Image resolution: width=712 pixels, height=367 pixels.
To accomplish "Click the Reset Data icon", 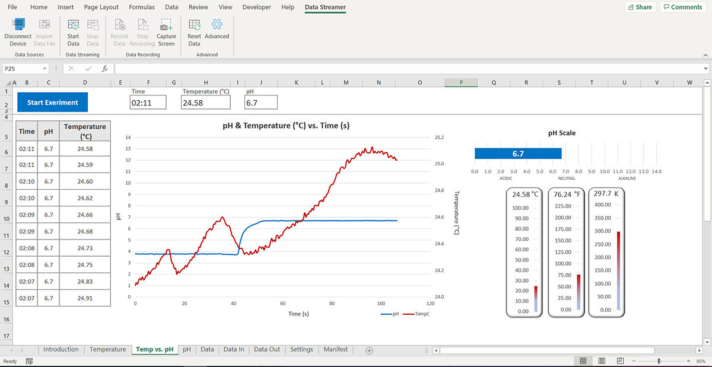I will 194,25.
